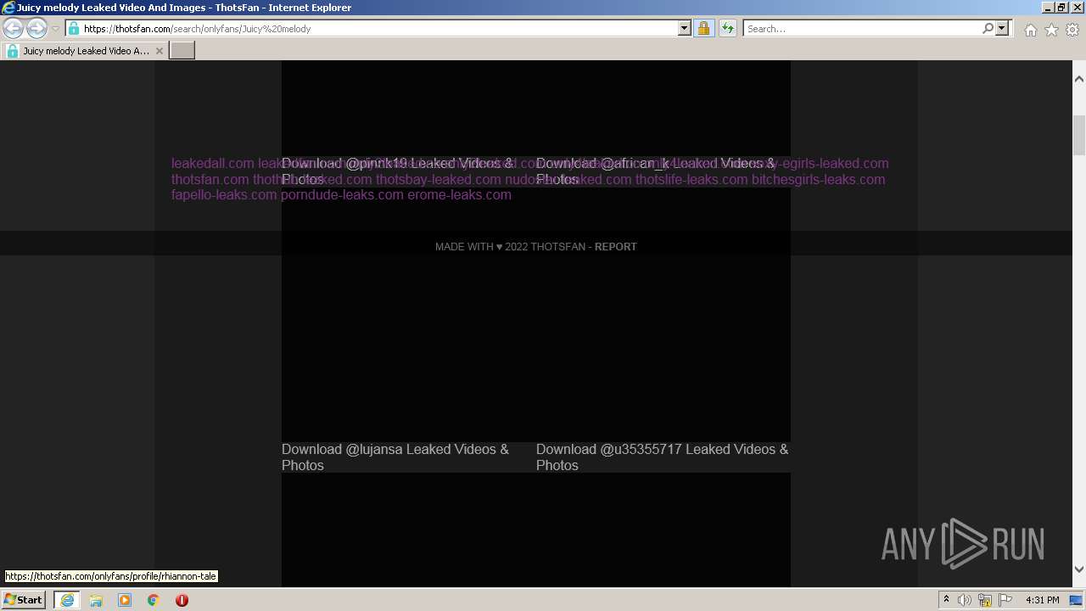The width and height of the screenshot is (1086, 611).
Task: Focus the address bar URL field
Action: coord(373,28)
